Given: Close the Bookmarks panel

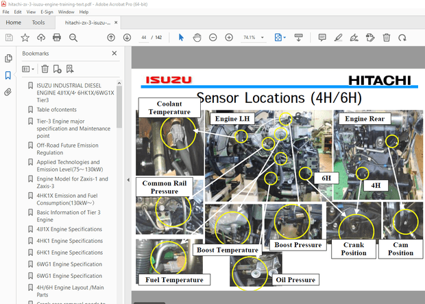Looking at the screenshot, I should (114, 54).
